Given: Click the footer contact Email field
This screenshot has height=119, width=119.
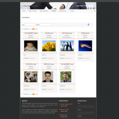Looking at the screenshot, I should (86, 113).
